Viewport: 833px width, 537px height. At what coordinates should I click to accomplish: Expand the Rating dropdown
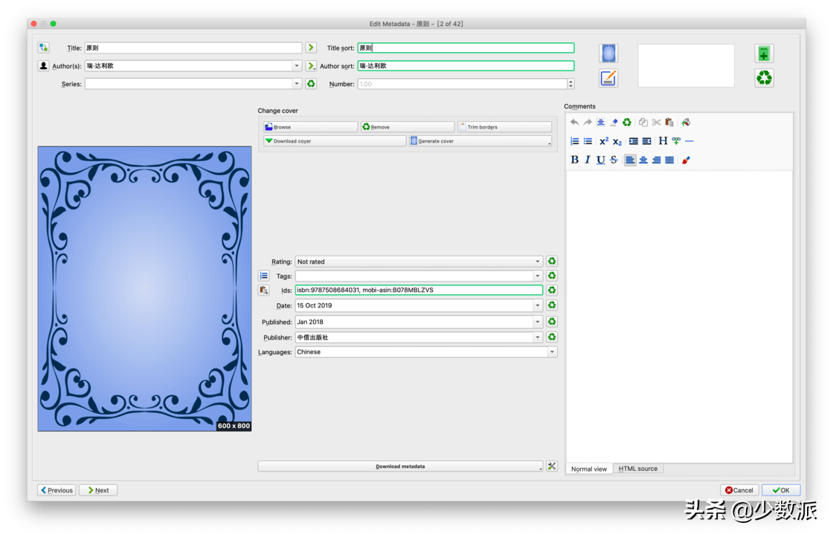pos(538,261)
